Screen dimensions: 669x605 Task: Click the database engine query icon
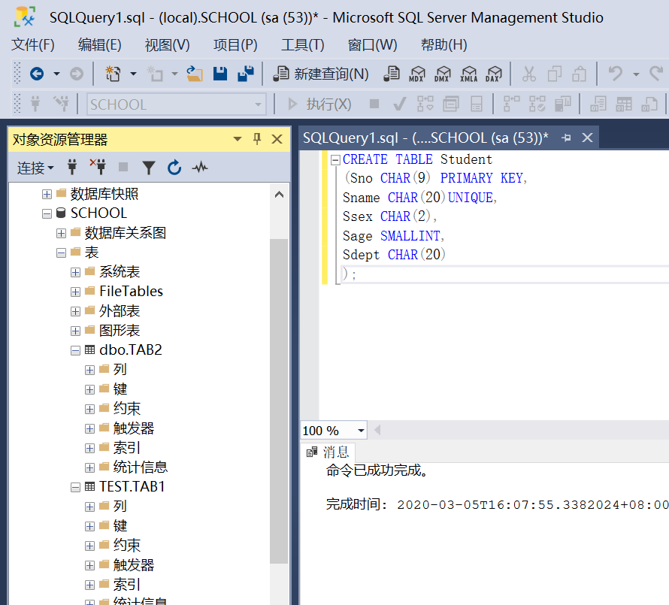point(392,74)
